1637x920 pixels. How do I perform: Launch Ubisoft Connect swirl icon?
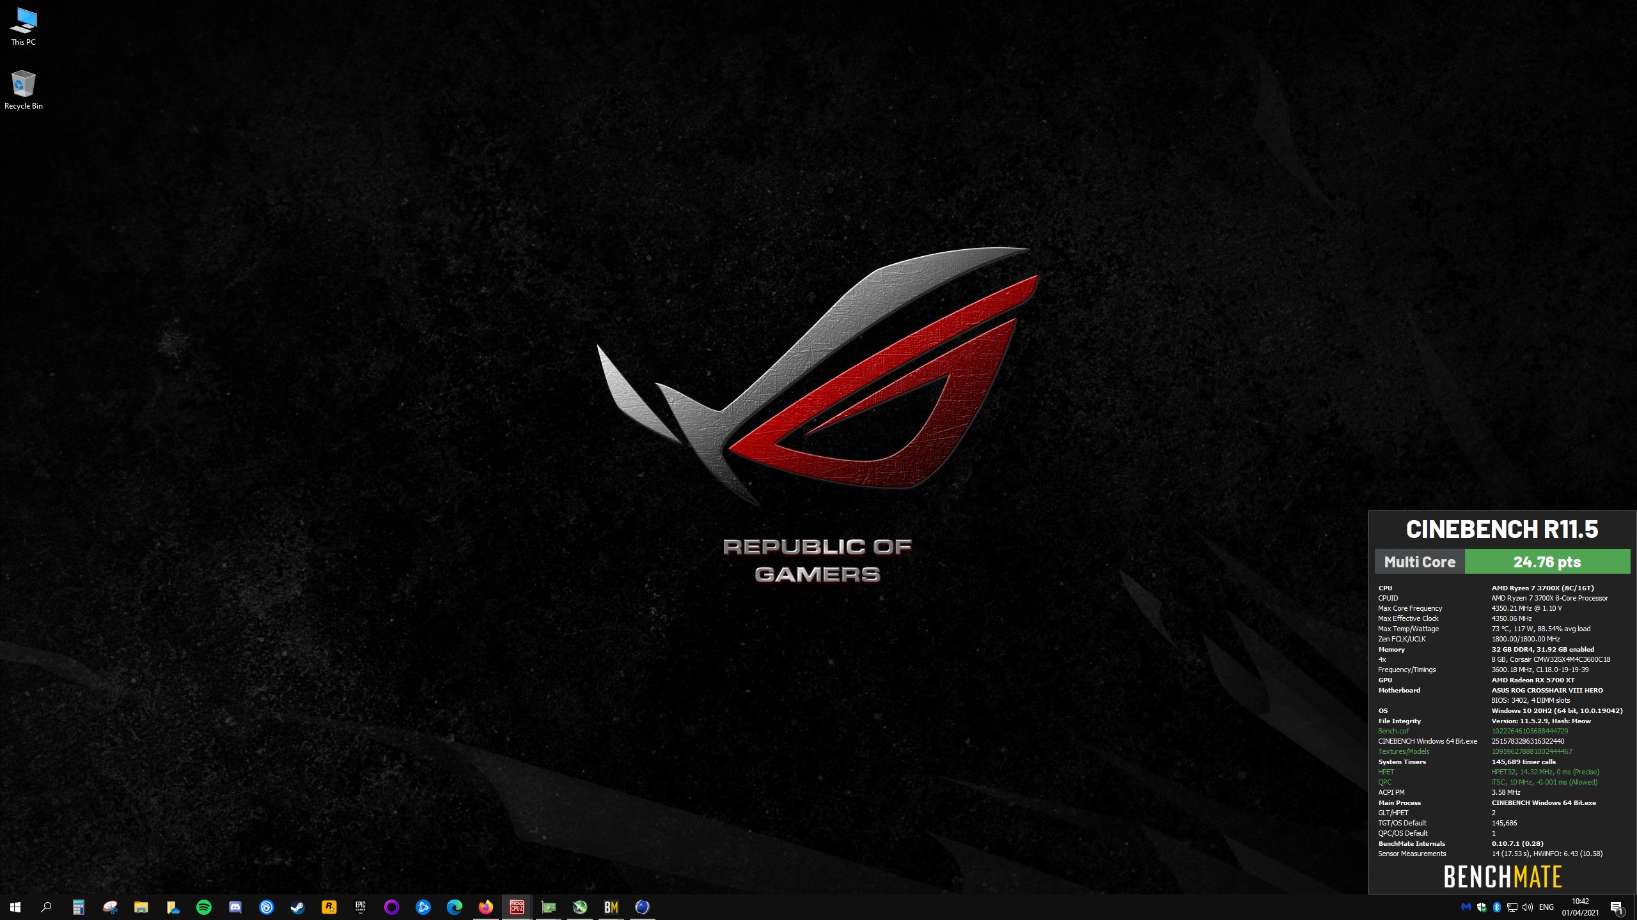tap(267, 907)
